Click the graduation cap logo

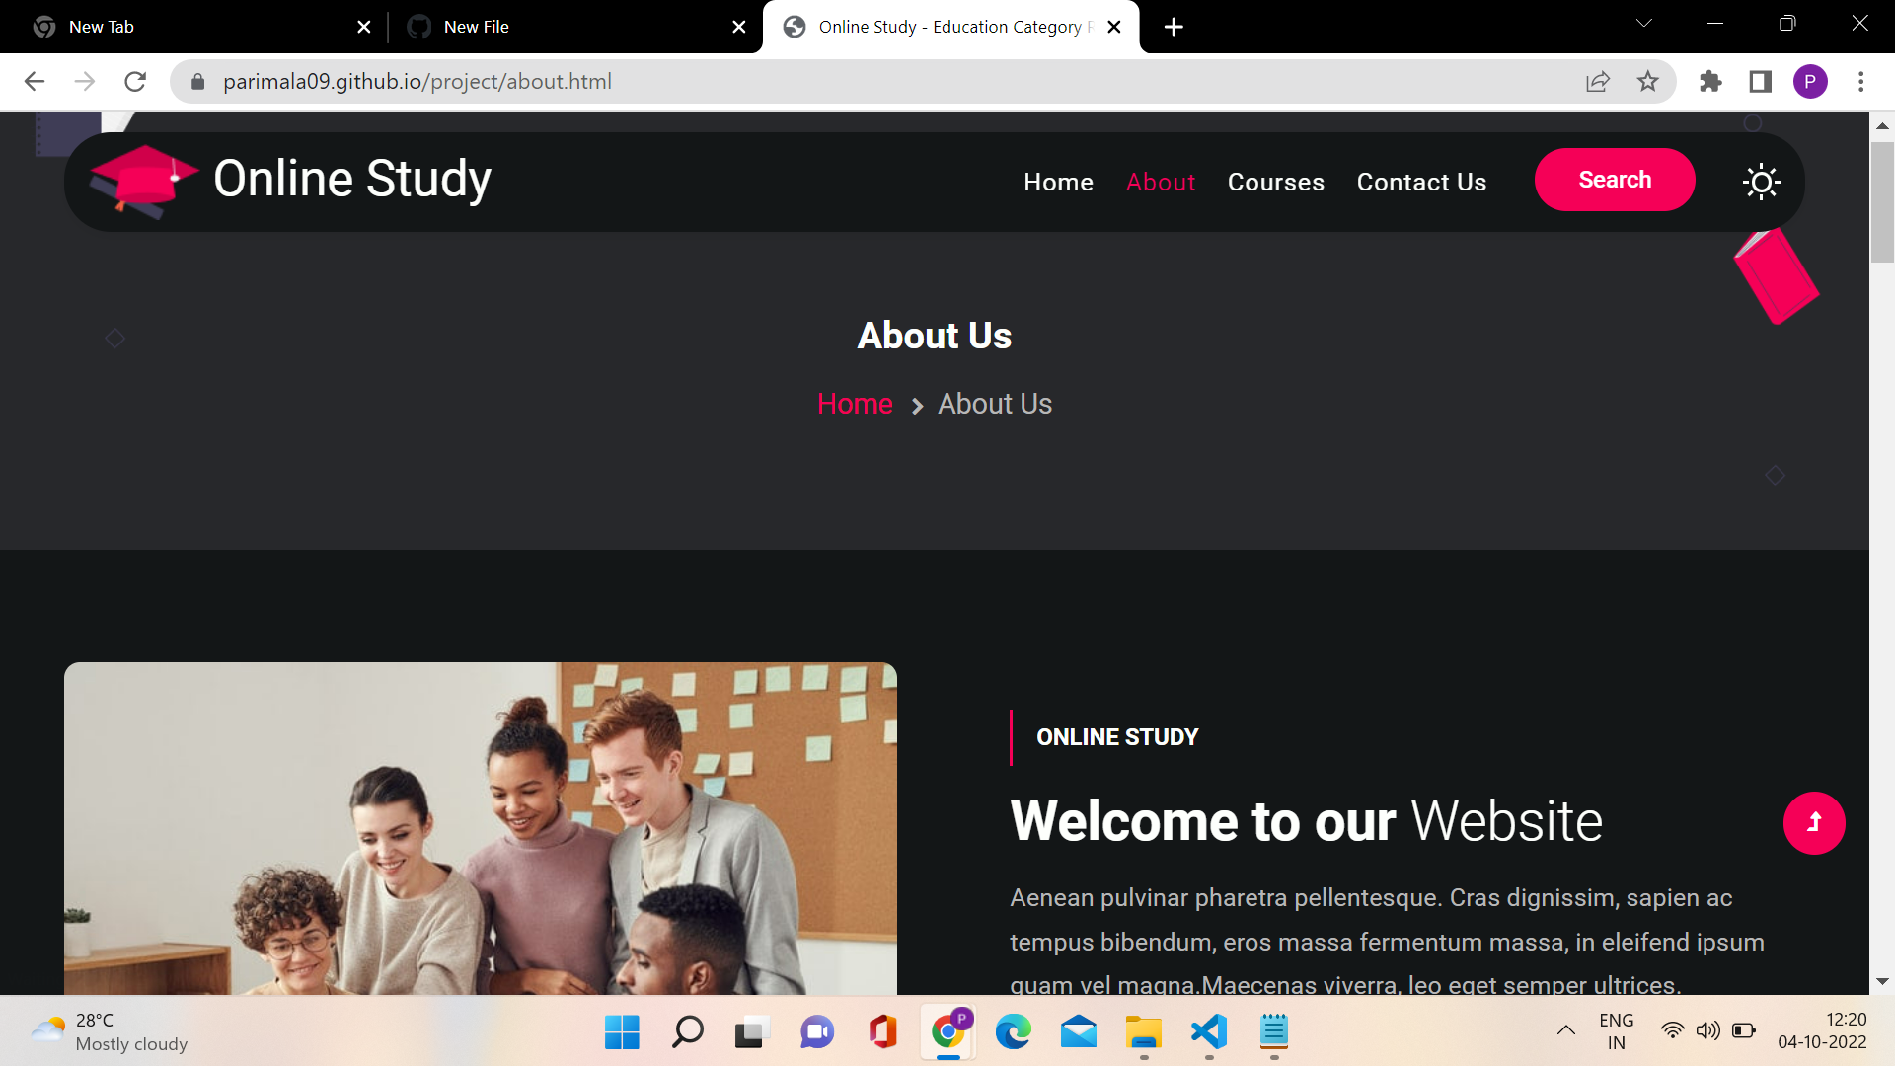tap(143, 181)
